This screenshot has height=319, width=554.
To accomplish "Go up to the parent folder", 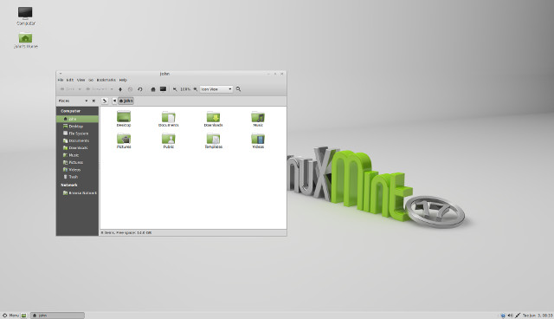I will pos(120,89).
